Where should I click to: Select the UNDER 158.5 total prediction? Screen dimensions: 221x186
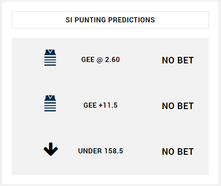101,151
